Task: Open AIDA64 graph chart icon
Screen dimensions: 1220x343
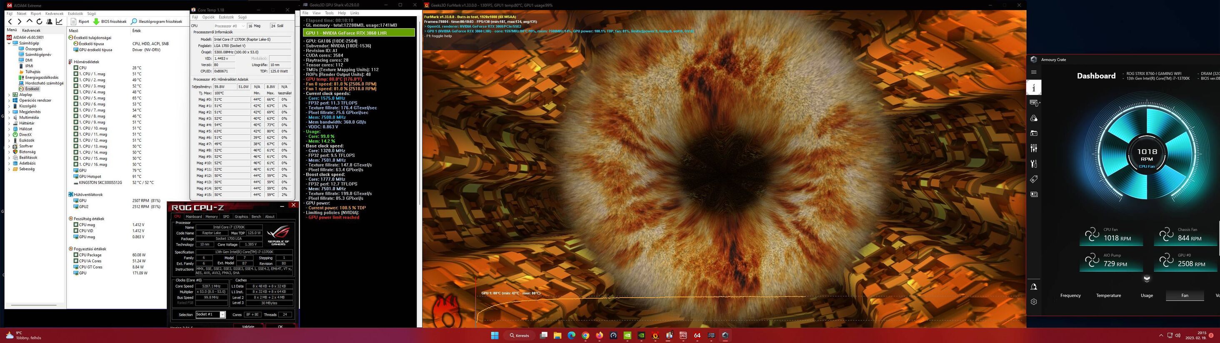Action: pos(59,22)
